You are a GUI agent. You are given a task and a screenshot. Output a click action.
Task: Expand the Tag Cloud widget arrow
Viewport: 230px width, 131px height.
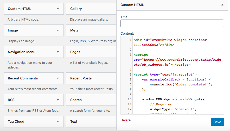(x=58, y=121)
